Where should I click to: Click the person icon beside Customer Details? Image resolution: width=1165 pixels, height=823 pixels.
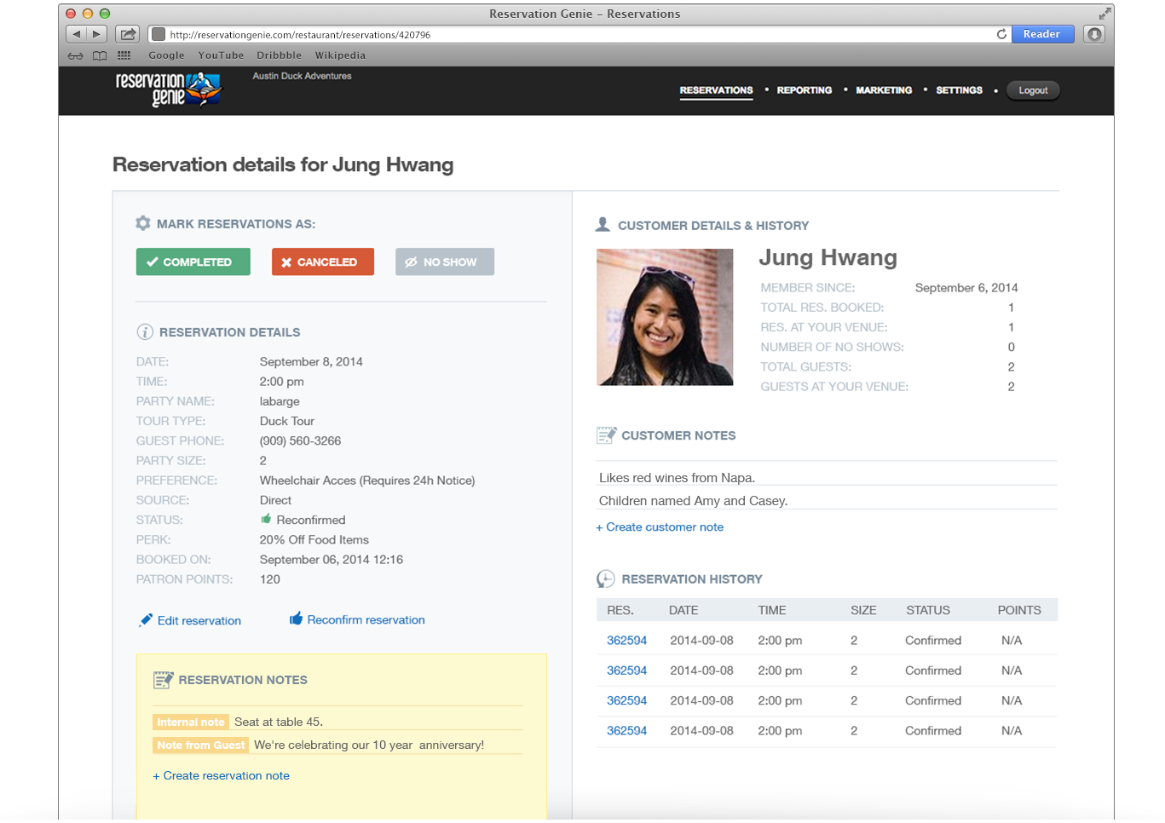(x=603, y=225)
